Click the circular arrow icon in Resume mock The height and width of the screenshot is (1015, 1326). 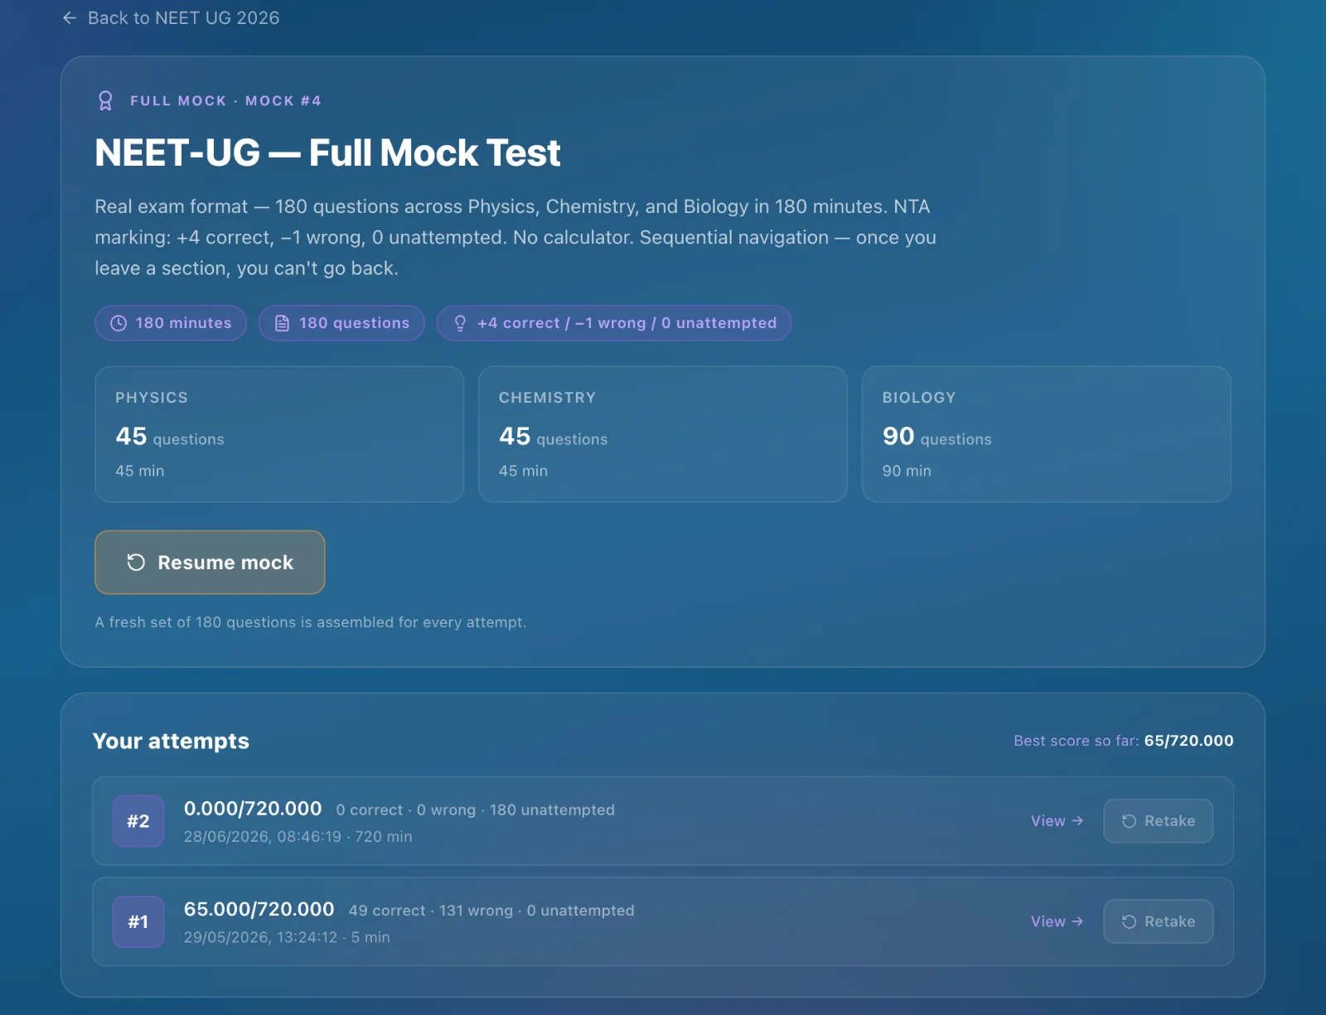136,563
